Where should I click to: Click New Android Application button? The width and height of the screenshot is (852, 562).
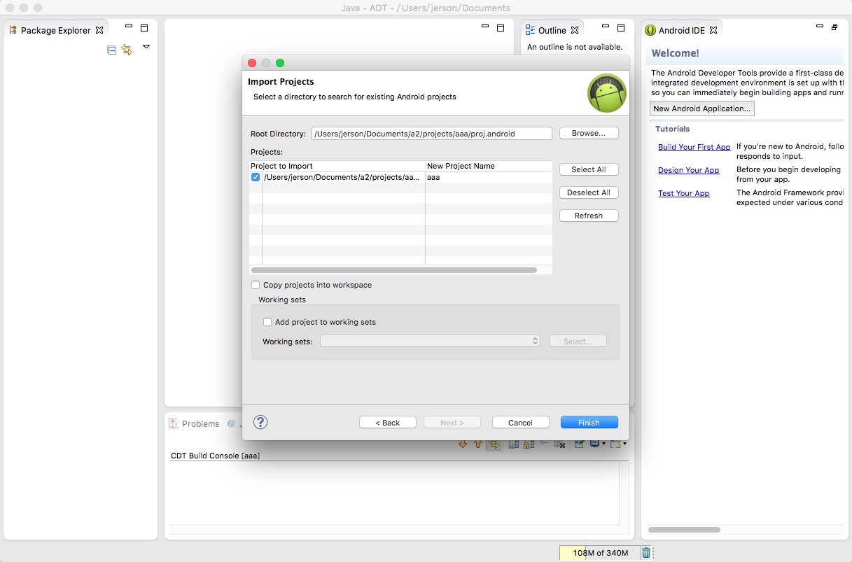(x=702, y=108)
